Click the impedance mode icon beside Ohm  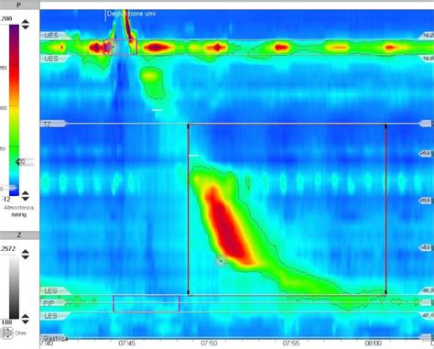(x=7, y=333)
